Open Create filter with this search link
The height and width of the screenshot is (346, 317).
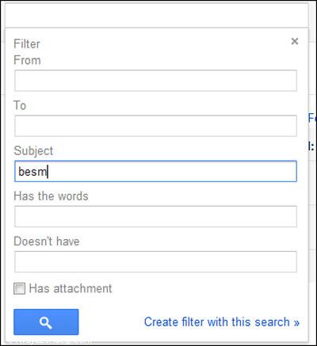pos(222,322)
